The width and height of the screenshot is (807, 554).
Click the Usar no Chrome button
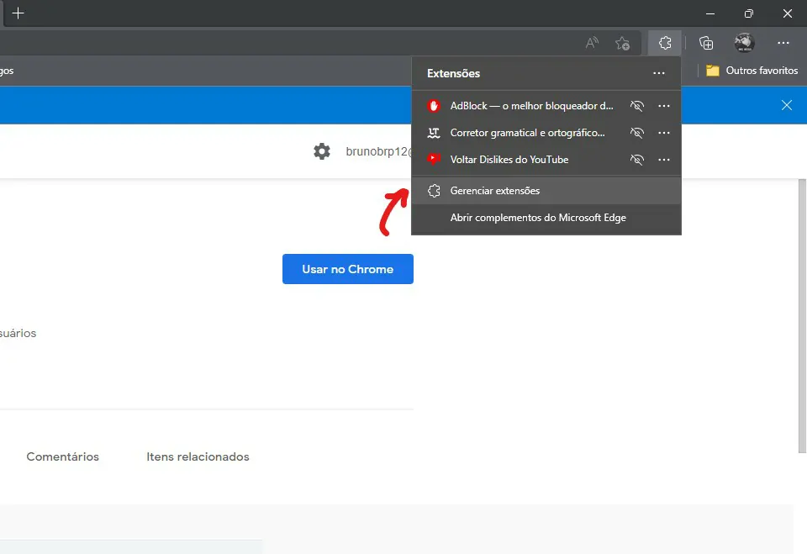click(348, 269)
